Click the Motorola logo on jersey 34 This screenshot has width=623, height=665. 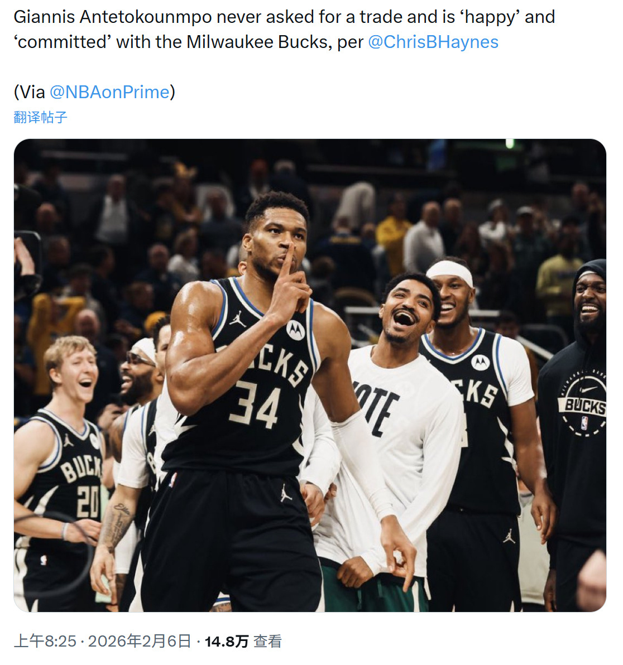click(x=295, y=330)
